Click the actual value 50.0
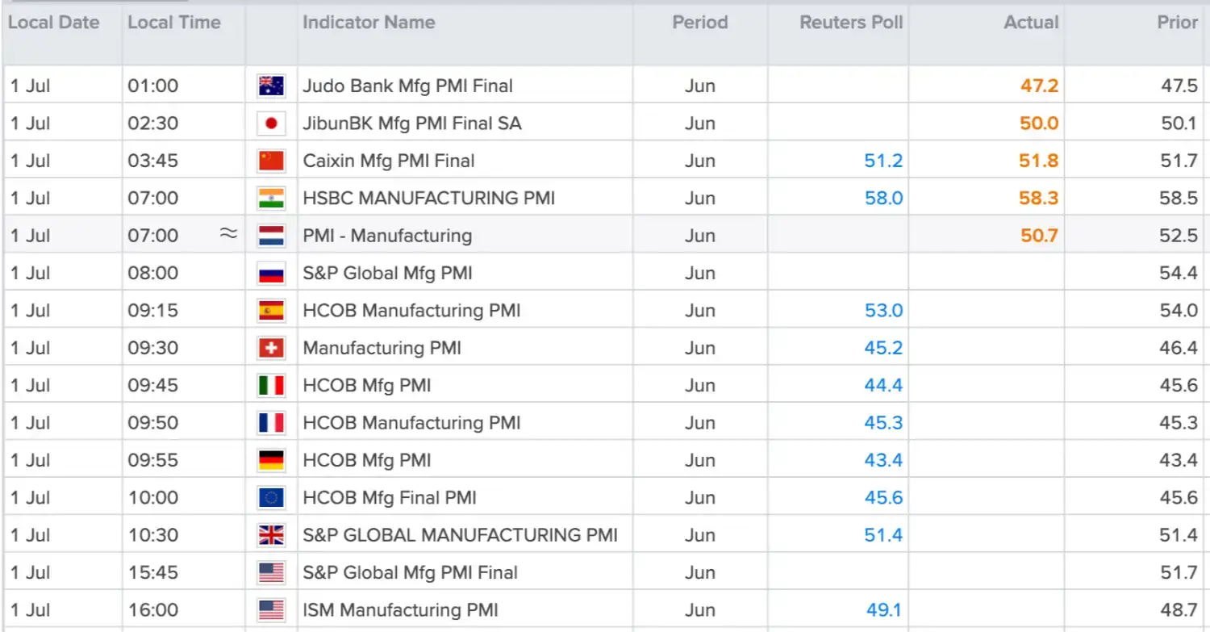This screenshot has height=632, width=1210. (1039, 123)
